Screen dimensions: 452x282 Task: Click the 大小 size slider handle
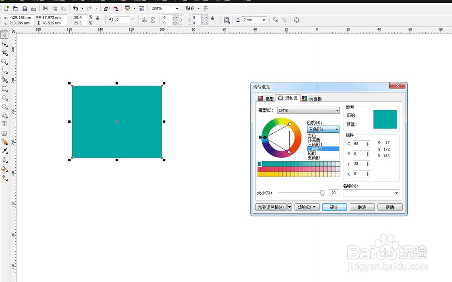322,193
